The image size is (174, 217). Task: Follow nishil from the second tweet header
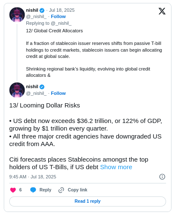click(x=58, y=93)
